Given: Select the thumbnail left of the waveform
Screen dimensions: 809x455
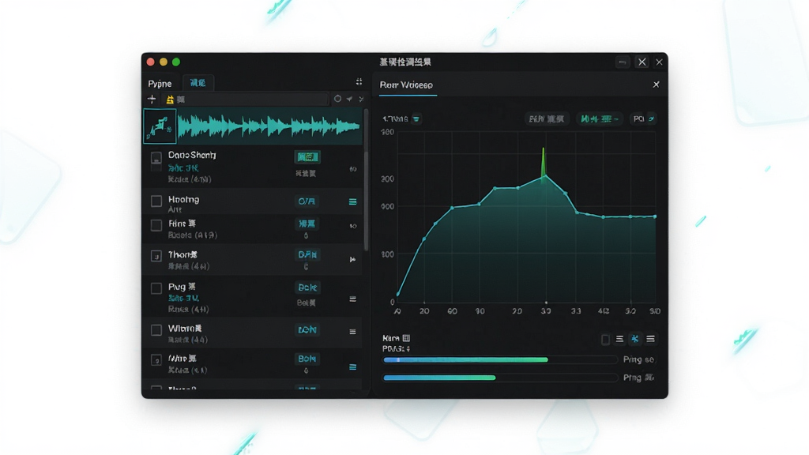Looking at the screenshot, I should pos(160,126).
